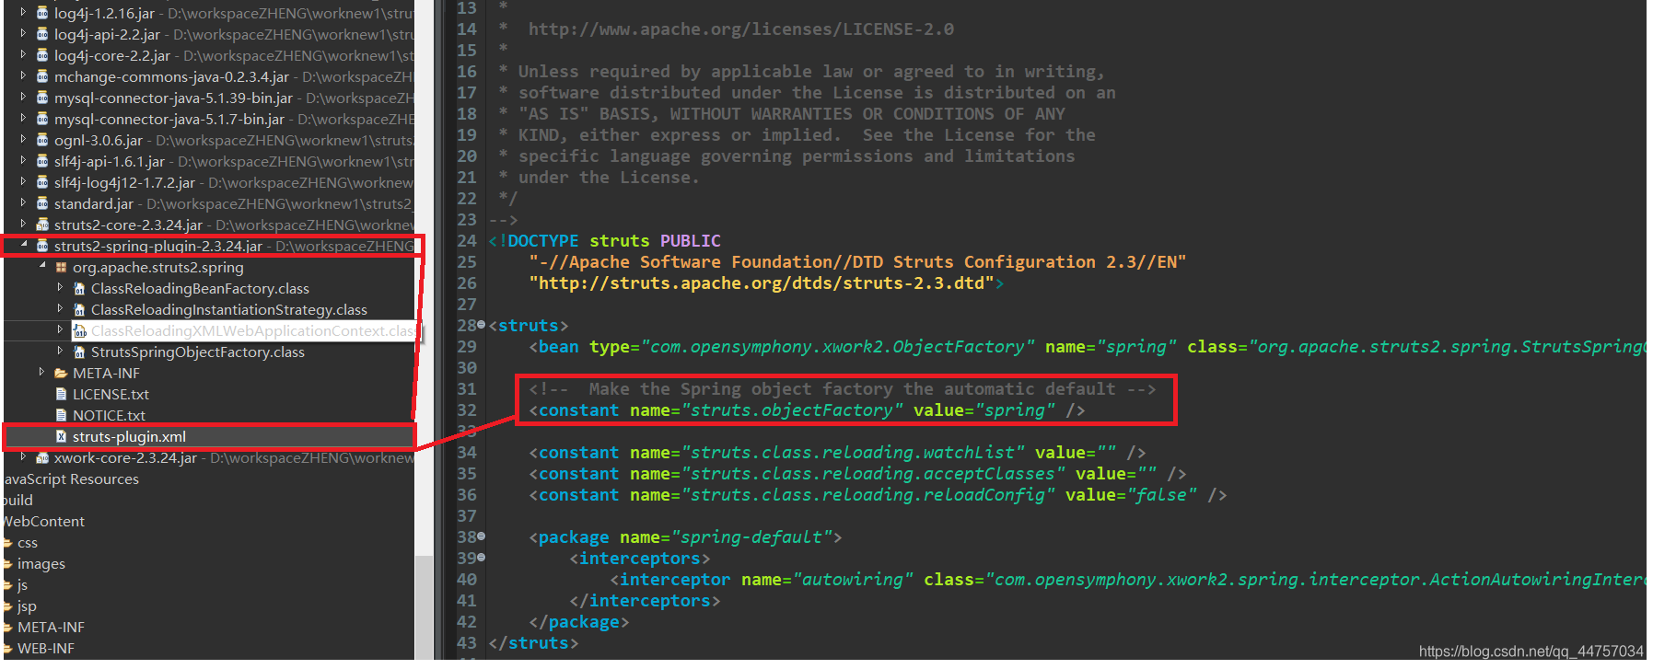Expand the log4j-1.2.16.jar node arrow
The image size is (1653, 669).
[23, 13]
